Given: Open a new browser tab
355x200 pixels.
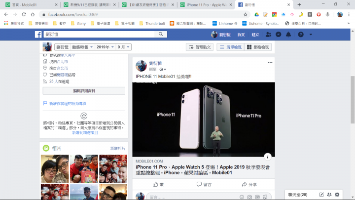Looking at the screenshot, I should (299, 4).
